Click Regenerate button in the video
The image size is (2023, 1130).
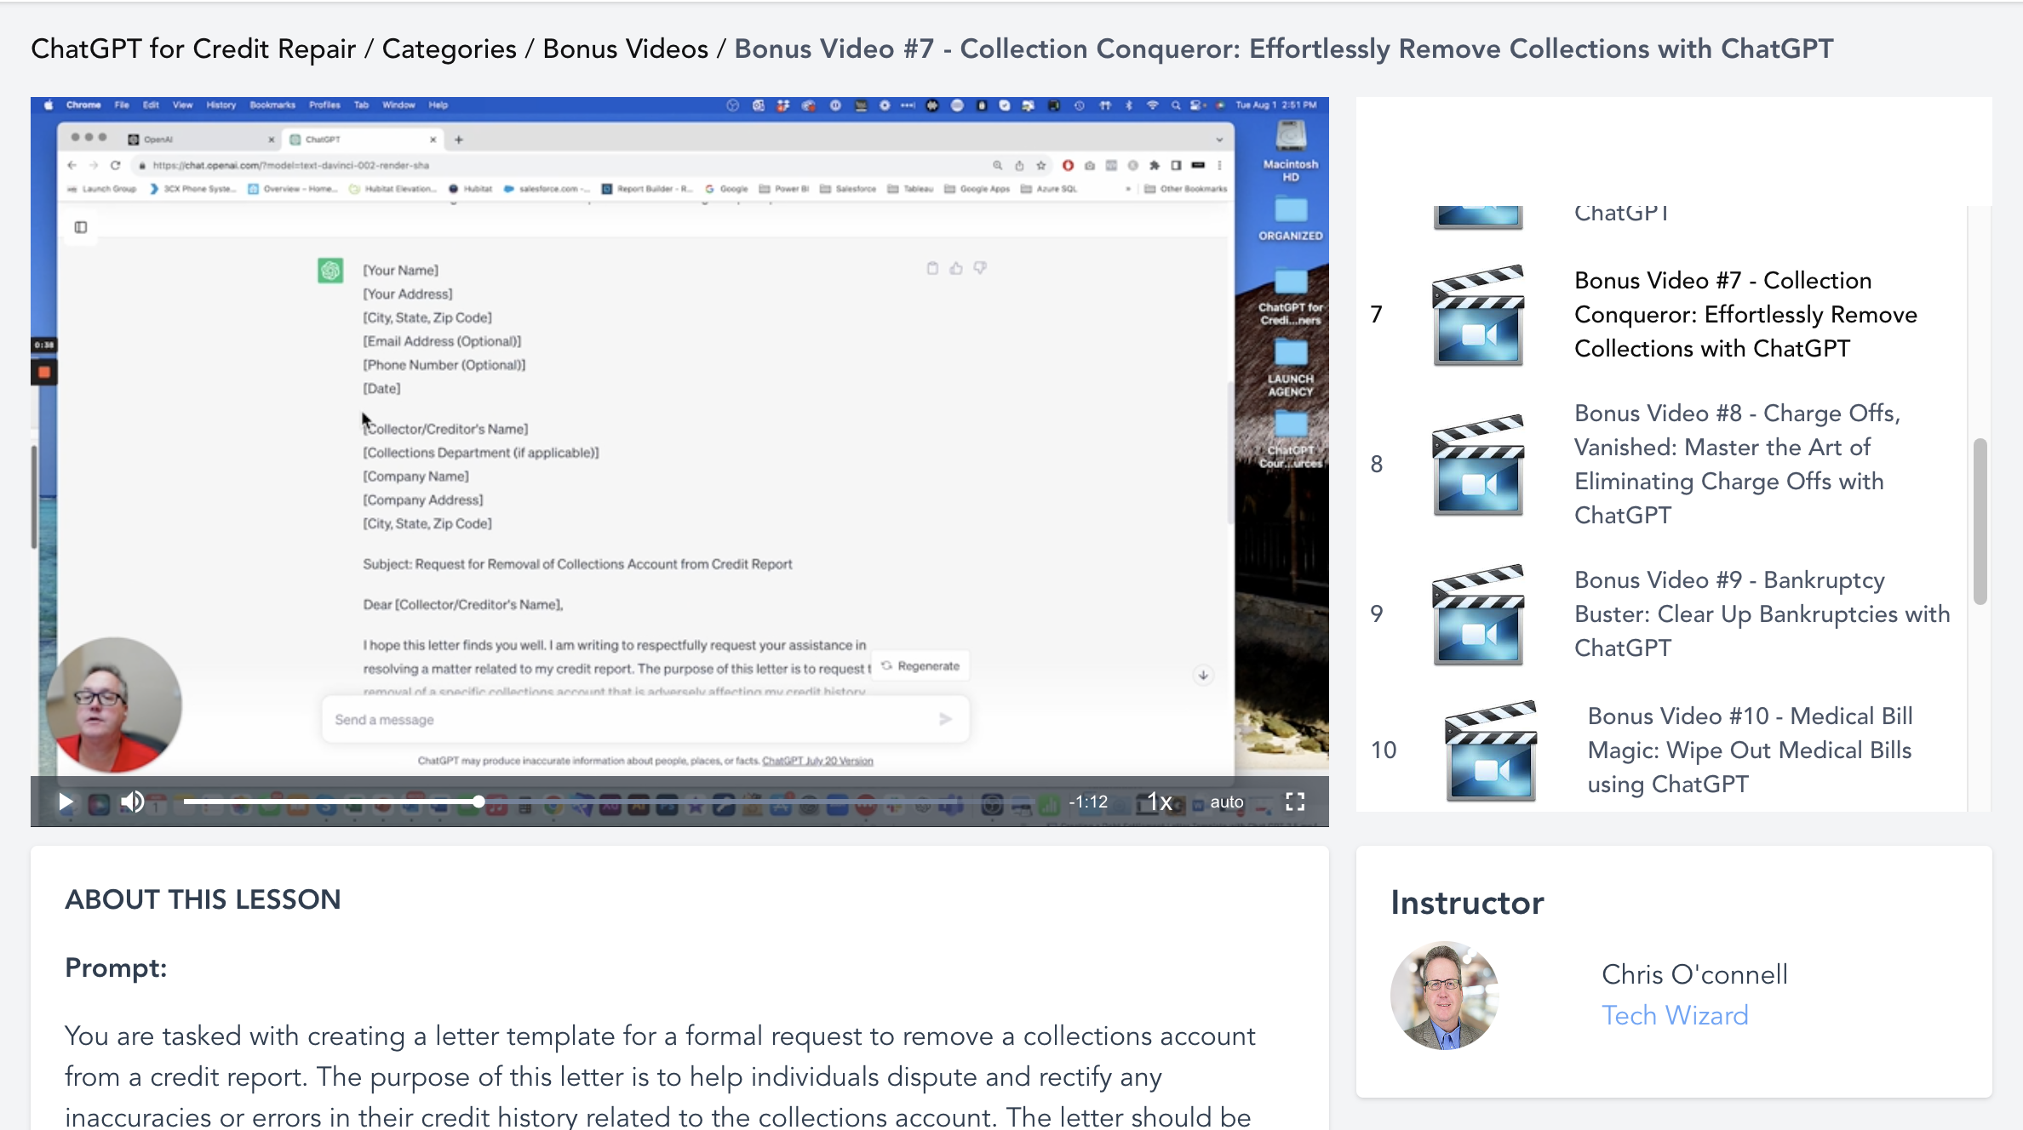pyautogui.click(x=920, y=665)
